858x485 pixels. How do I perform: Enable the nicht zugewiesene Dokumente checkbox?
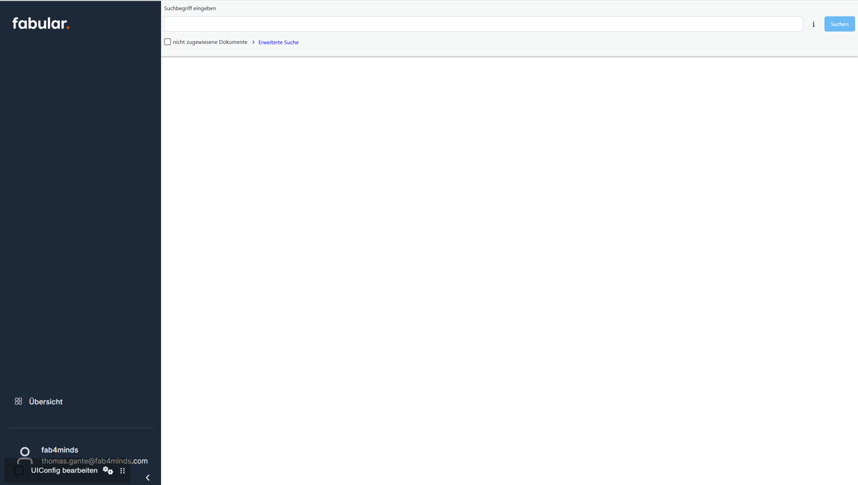pos(167,41)
